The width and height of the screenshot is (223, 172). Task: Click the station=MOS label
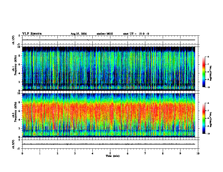(x=105, y=34)
